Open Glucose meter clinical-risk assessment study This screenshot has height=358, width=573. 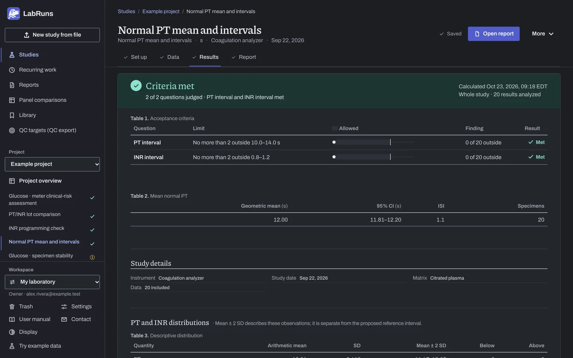pos(52,200)
